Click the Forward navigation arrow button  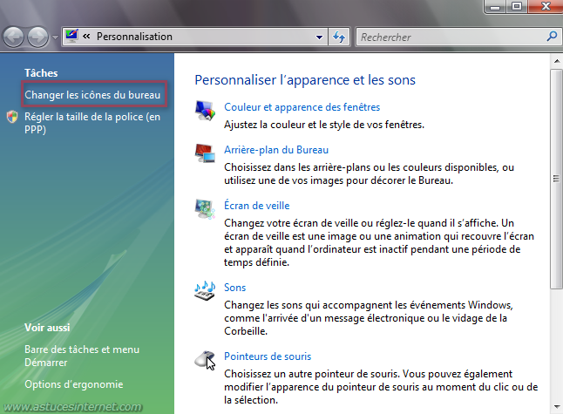point(38,37)
